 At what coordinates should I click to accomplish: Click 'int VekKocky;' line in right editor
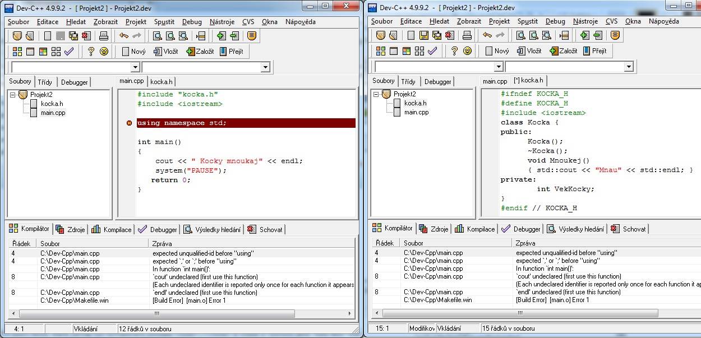click(565, 189)
